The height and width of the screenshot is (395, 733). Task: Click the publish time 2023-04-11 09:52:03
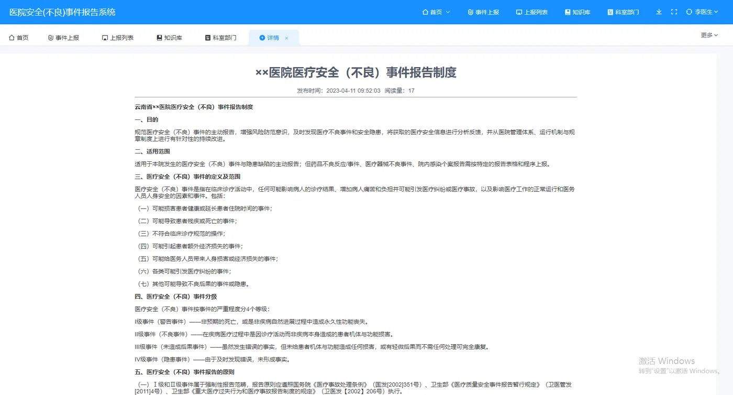click(x=353, y=91)
